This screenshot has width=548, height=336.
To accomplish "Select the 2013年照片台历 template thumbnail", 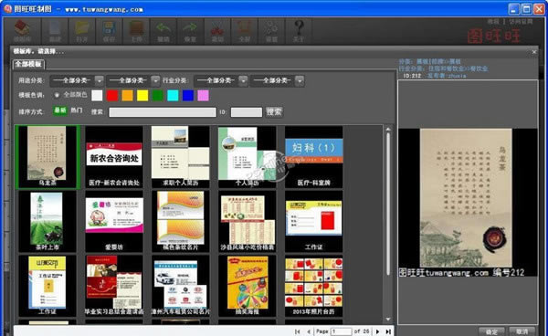I will pyautogui.click(x=314, y=286).
